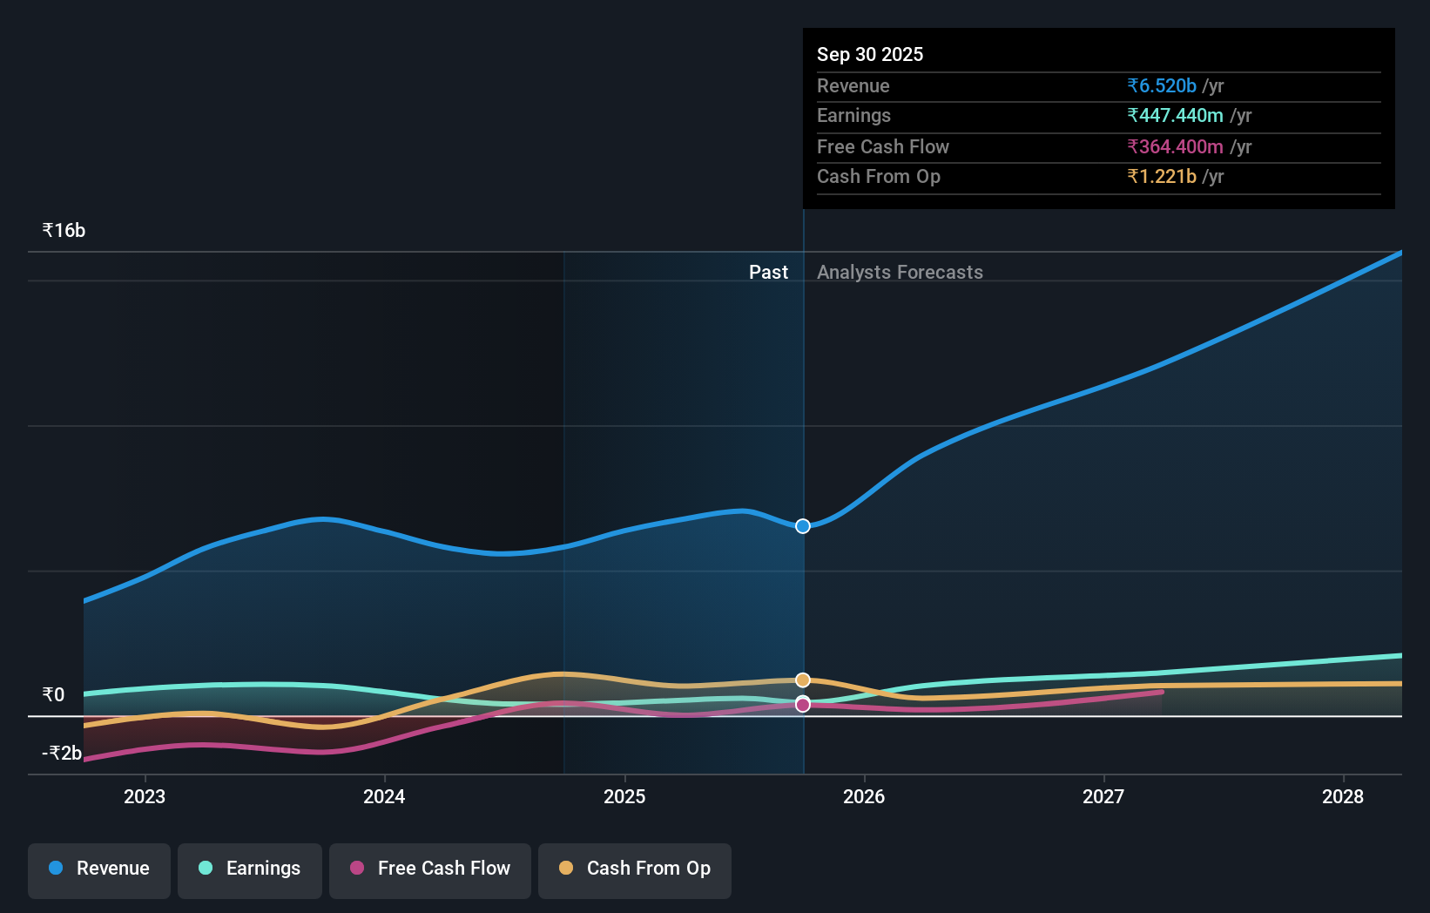Open the Analysts Forecasts section label
1430x913 pixels.
(900, 272)
